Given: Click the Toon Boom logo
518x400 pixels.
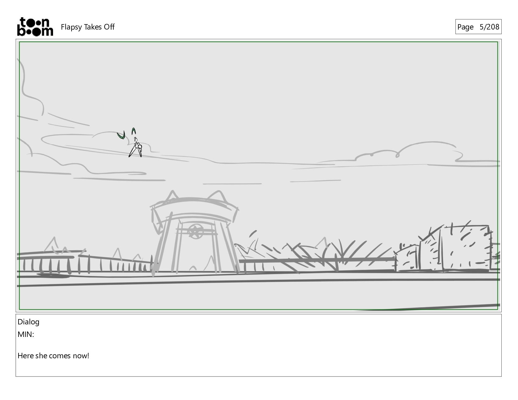Looking at the screenshot, I should (35, 27).
